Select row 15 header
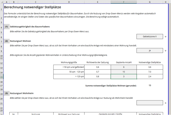171x115 pixels. point(1,77)
